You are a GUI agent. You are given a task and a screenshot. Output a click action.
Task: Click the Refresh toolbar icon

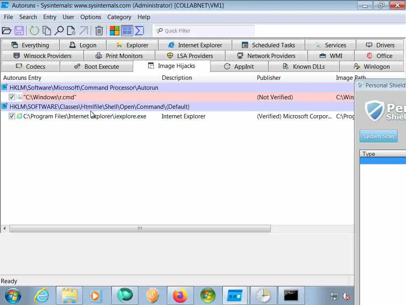(x=34, y=31)
